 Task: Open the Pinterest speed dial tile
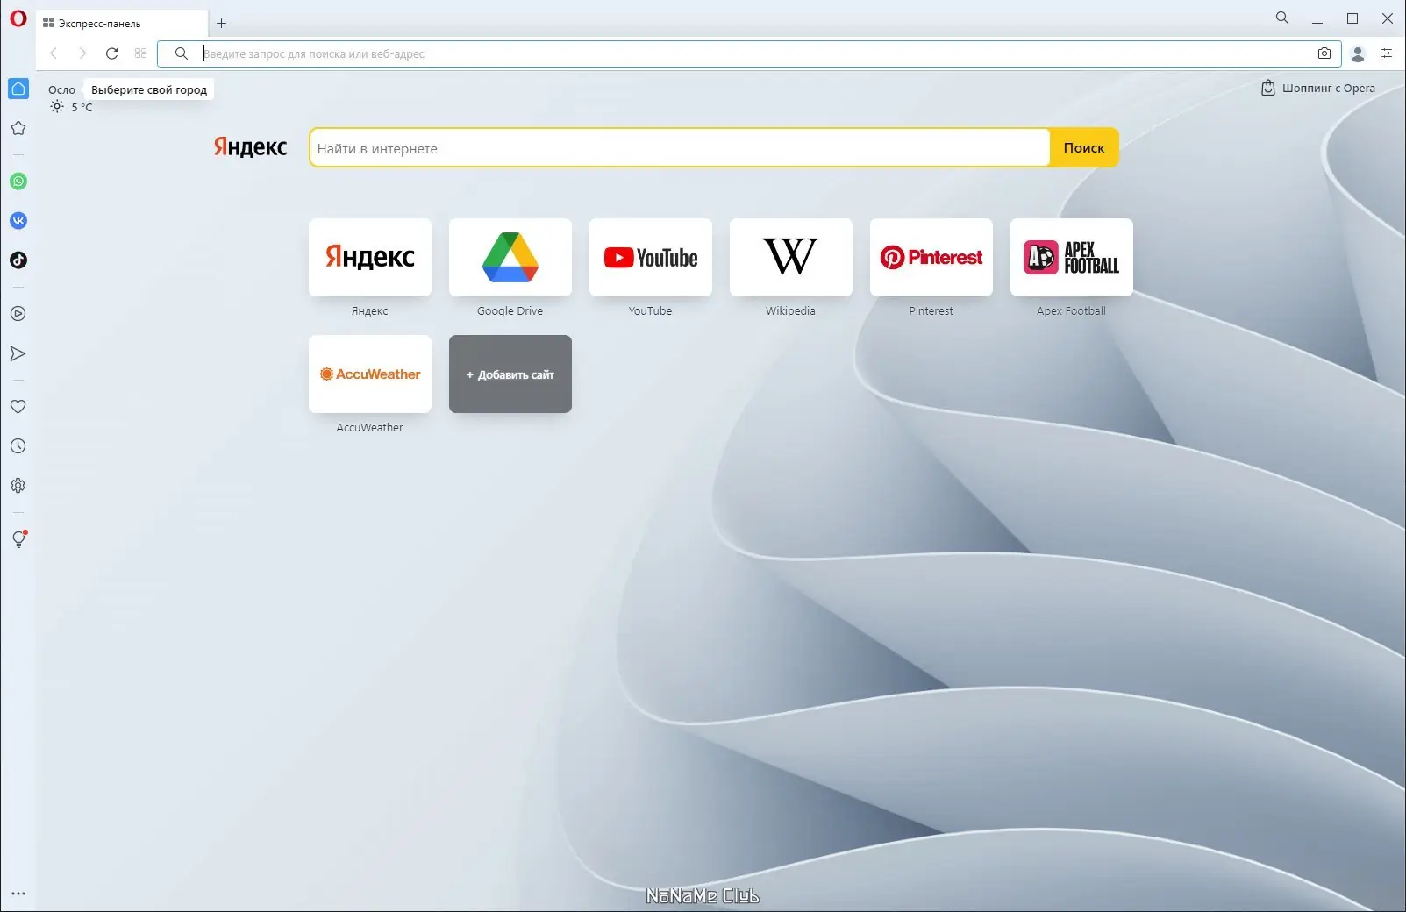click(931, 257)
